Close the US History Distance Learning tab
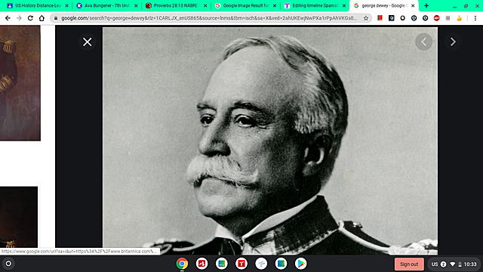The image size is (483, 272). tap(66, 5)
